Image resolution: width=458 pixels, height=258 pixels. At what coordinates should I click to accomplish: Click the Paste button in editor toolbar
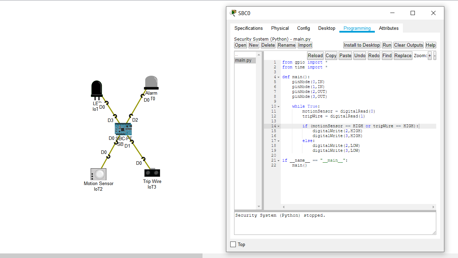point(345,55)
